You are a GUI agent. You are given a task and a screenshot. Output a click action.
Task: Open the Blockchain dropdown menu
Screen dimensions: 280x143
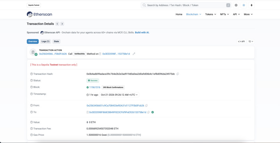193,14
